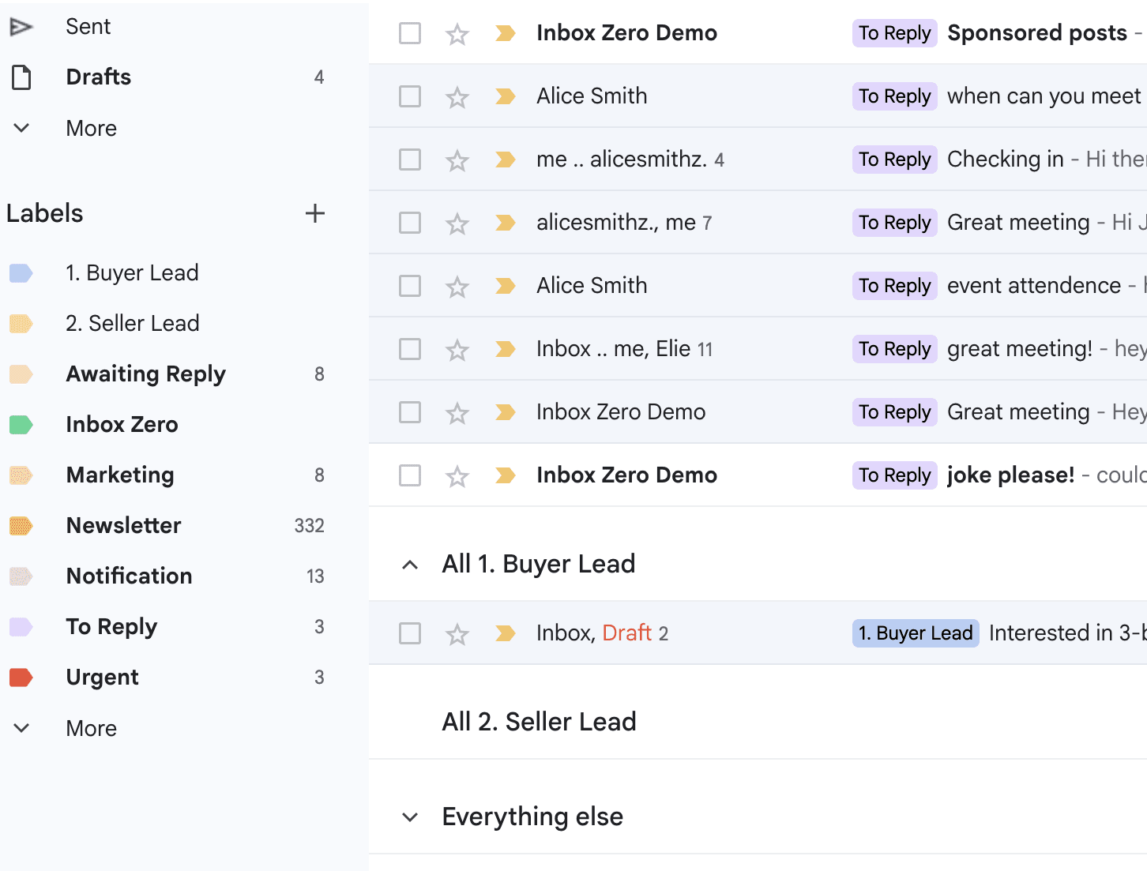This screenshot has height=871, width=1147.
Task: Click the importance marker on Alice Smith's email
Action: [x=505, y=96]
